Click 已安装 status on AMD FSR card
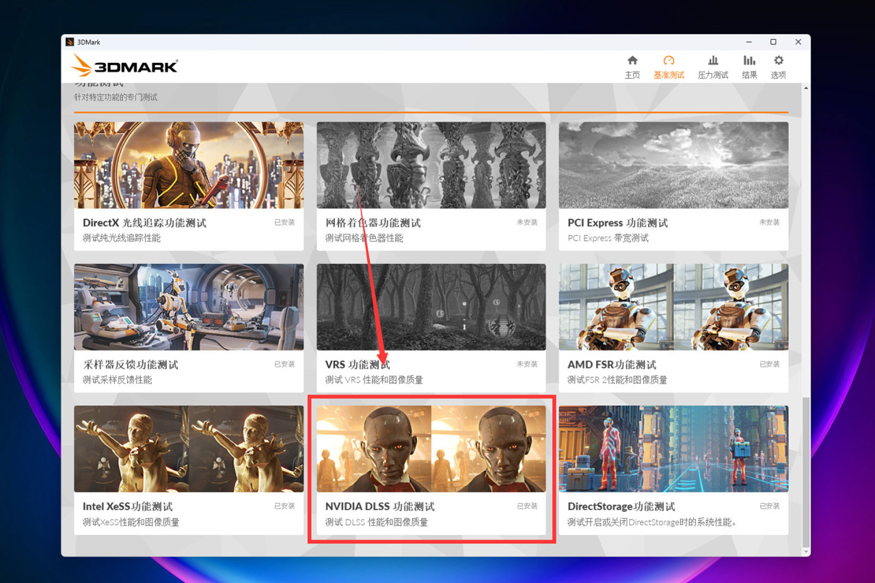875x583 pixels. click(x=769, y=364)
